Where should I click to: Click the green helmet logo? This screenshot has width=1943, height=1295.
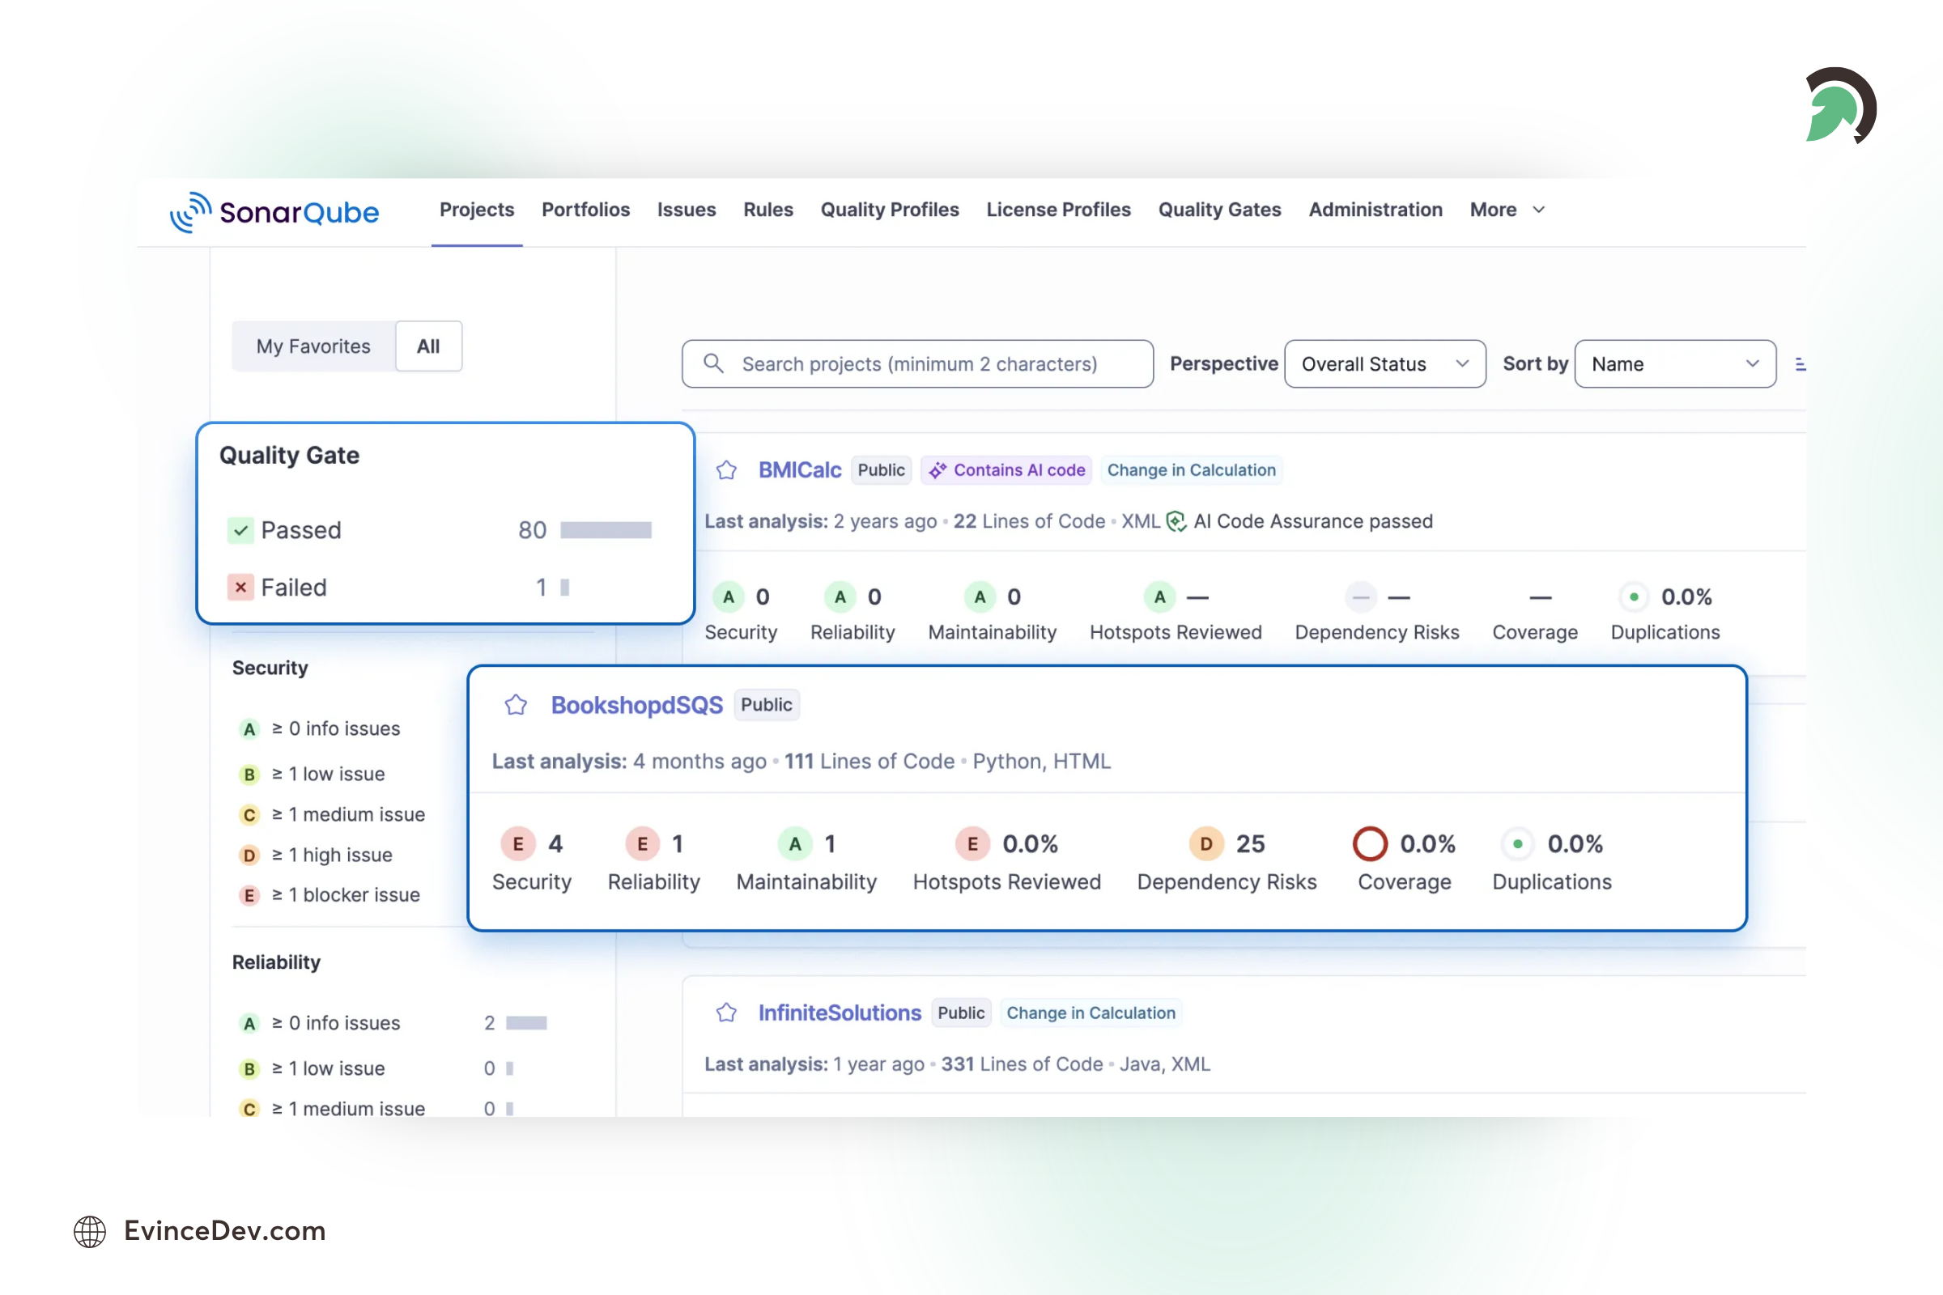(x=1840, y=106)
